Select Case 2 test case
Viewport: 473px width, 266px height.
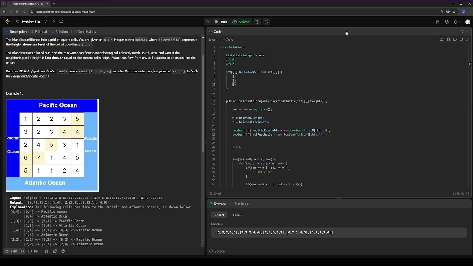(238, 215)
